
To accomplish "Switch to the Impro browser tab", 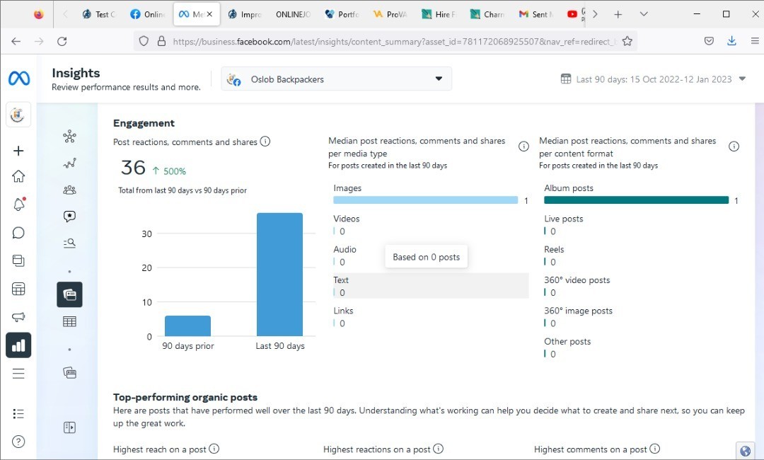I will tap(245, 14).
